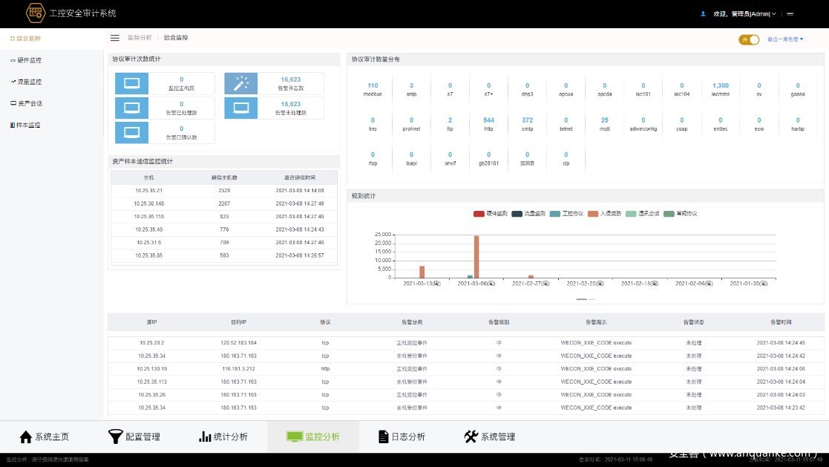
Task: Toggle 入侵威胁 series in chart legend
Action: (x=604, y=214)
